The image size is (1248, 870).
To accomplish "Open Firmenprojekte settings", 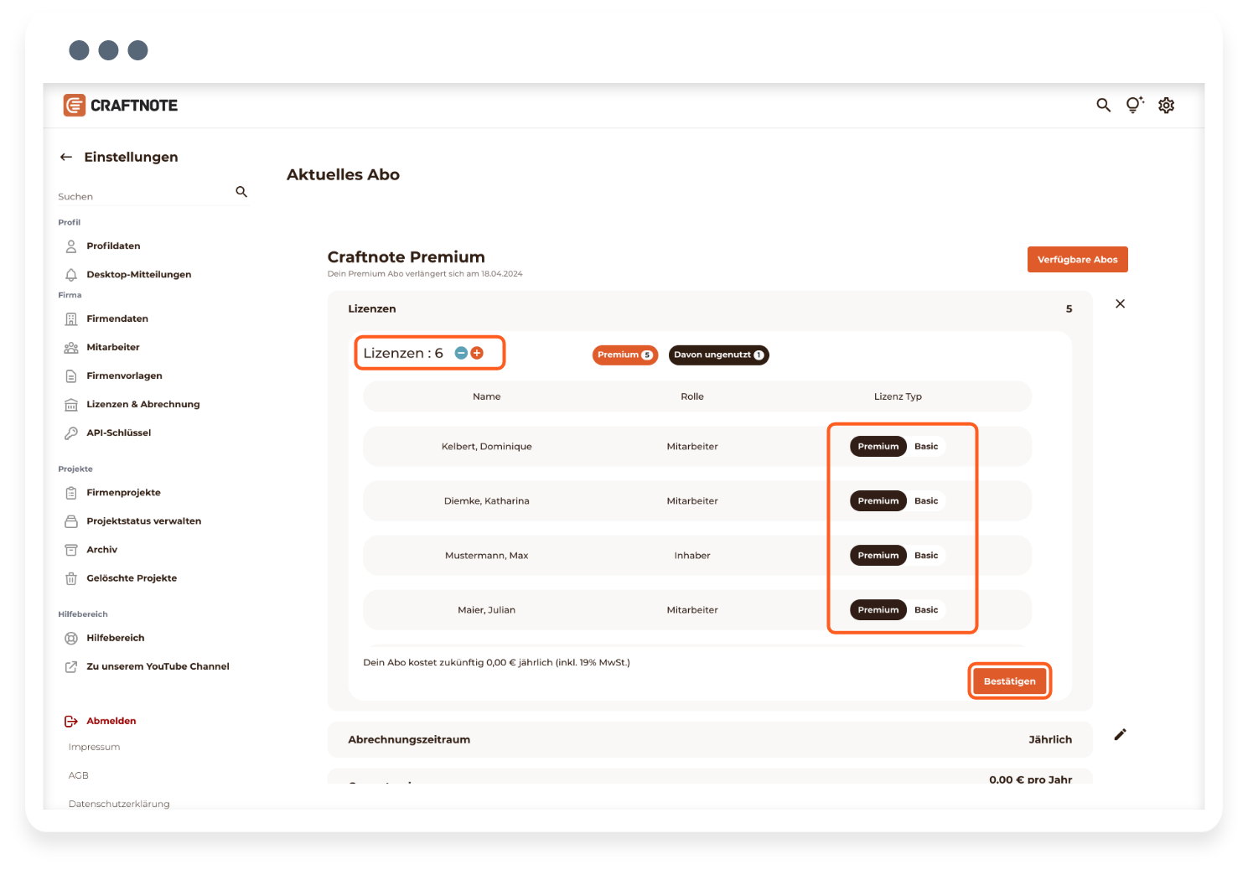I will pos(123,492).
